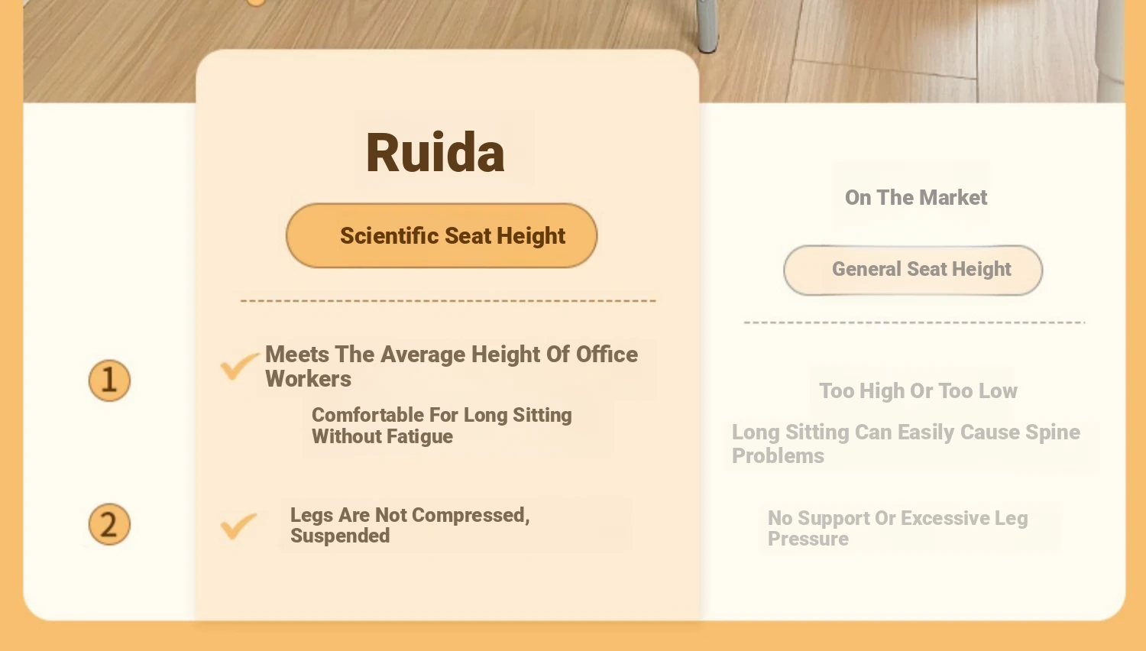
Task: Click the Too High Or Too Low text
Action: (x=918, y=391)
